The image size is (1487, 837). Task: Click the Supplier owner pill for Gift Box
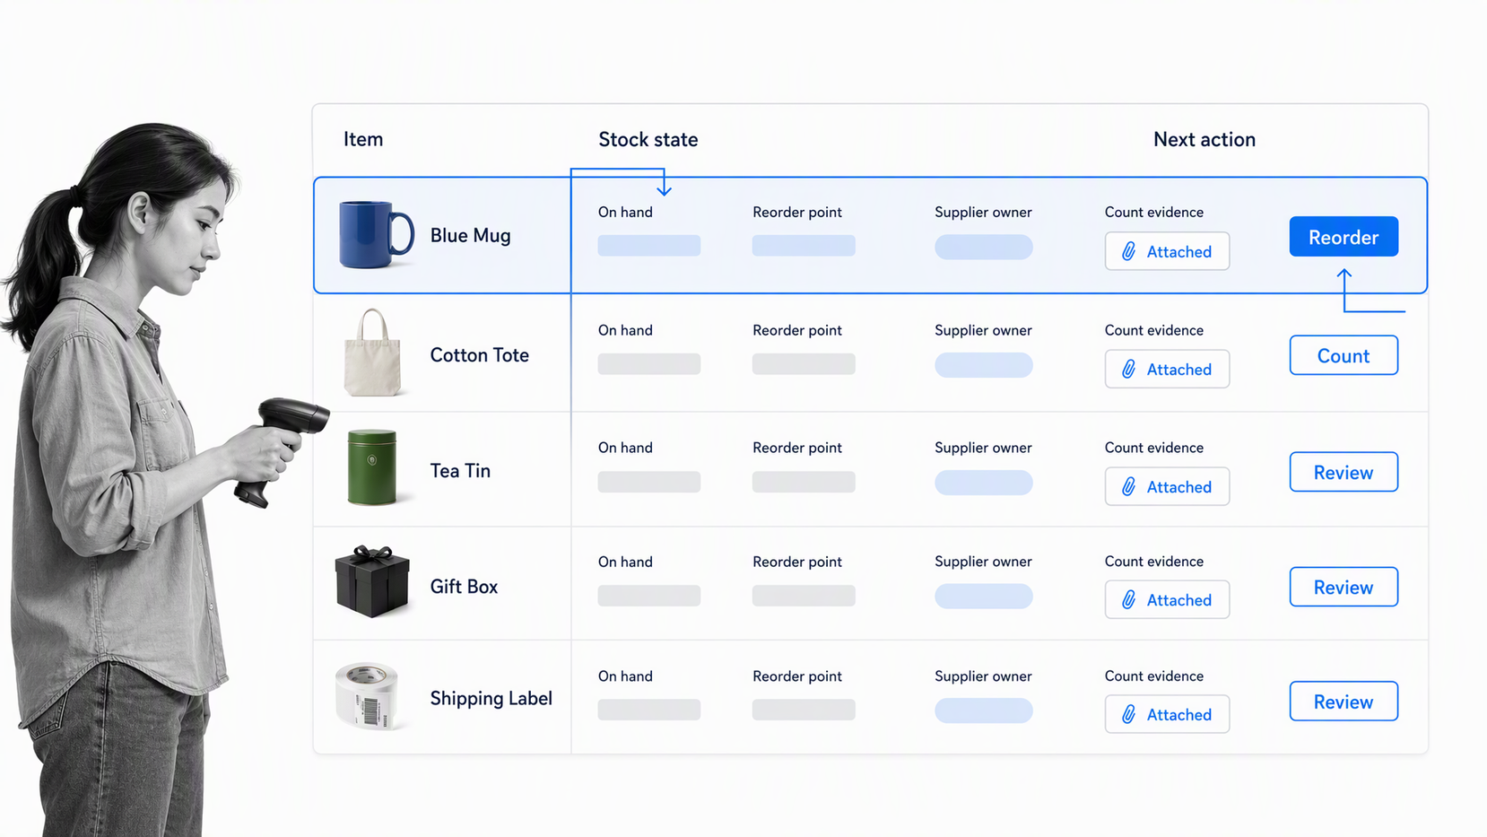(x=984, y=597)
